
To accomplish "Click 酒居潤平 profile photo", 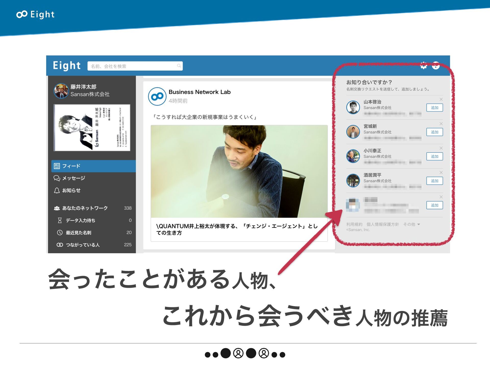I will coord(353,180).
